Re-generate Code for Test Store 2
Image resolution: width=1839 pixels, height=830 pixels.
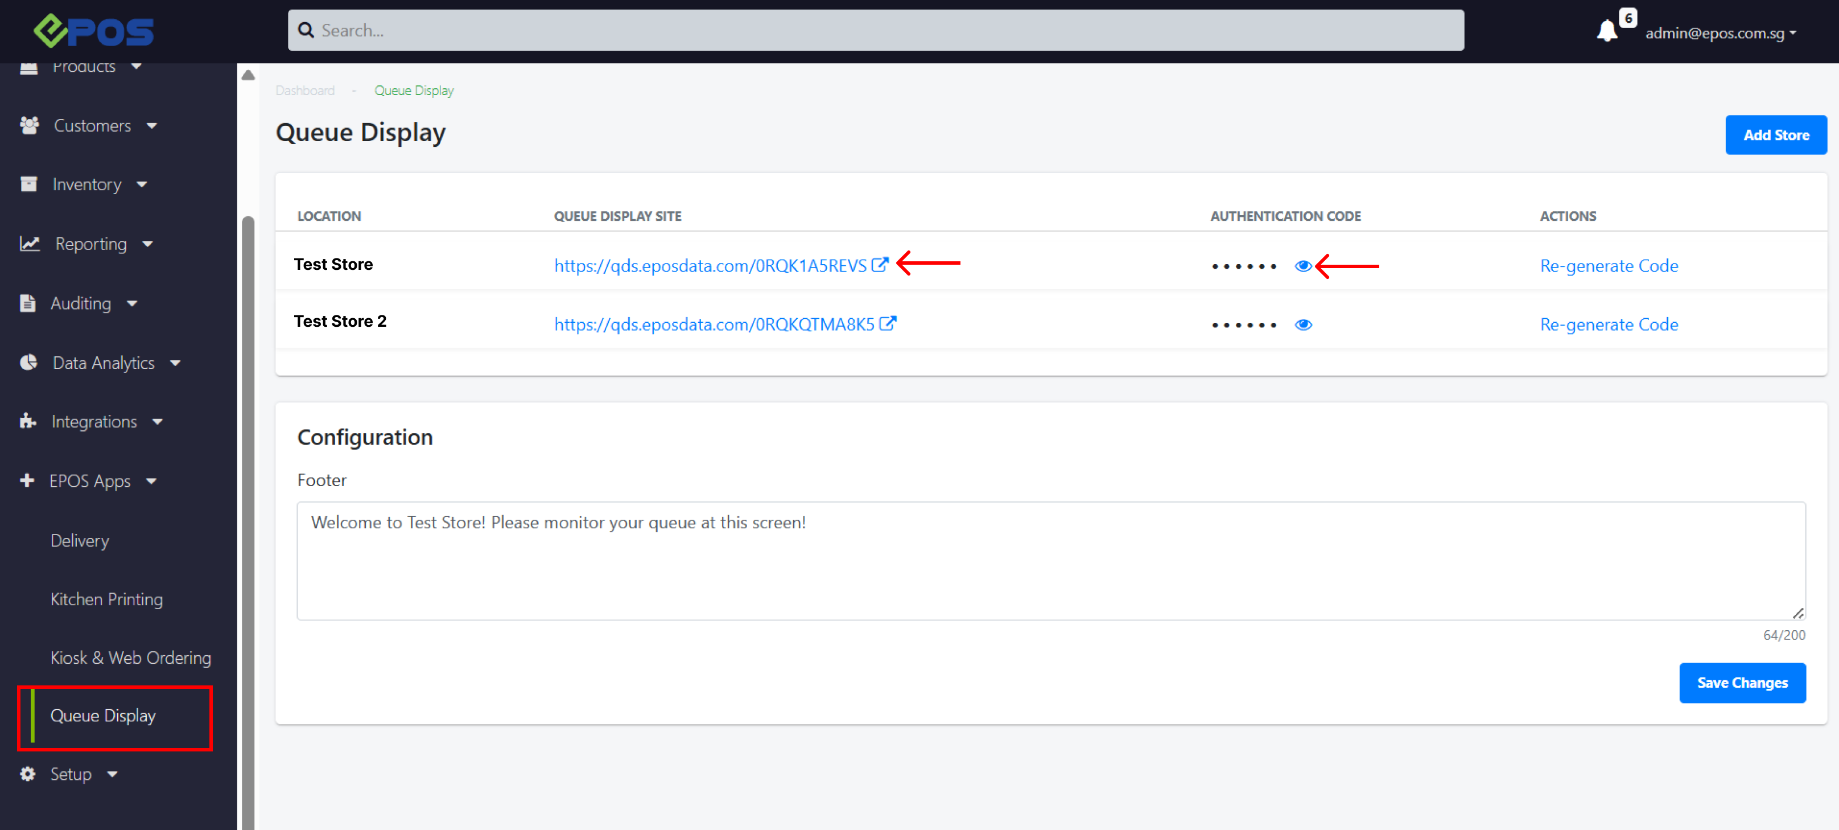(1609, 324)
